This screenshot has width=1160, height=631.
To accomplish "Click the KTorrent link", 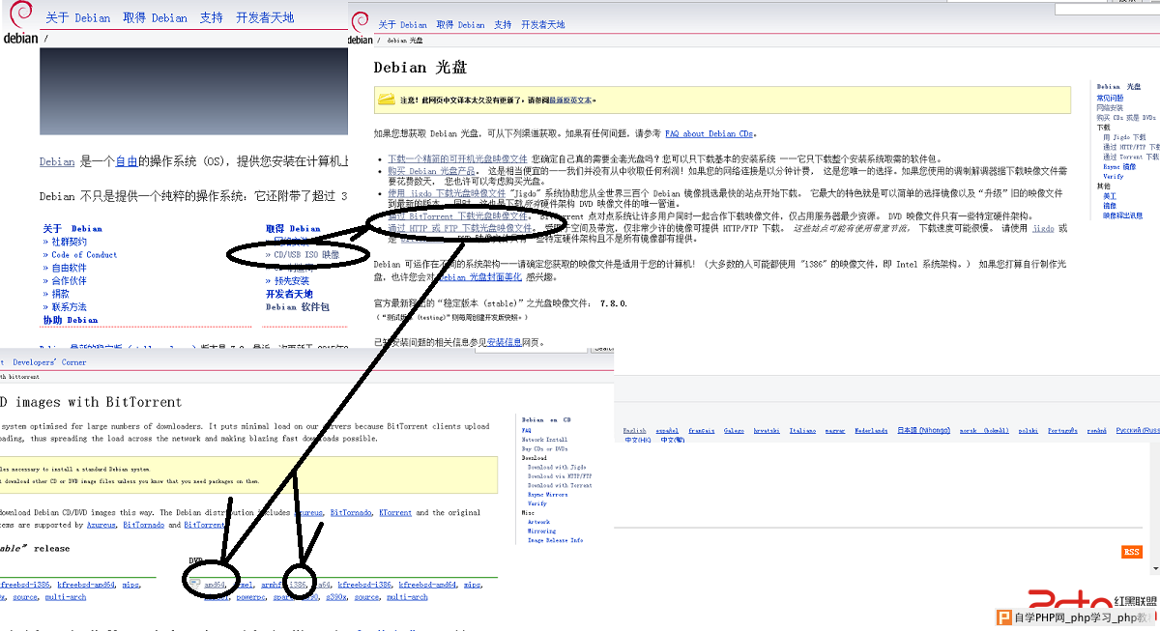I will [395, 513].
